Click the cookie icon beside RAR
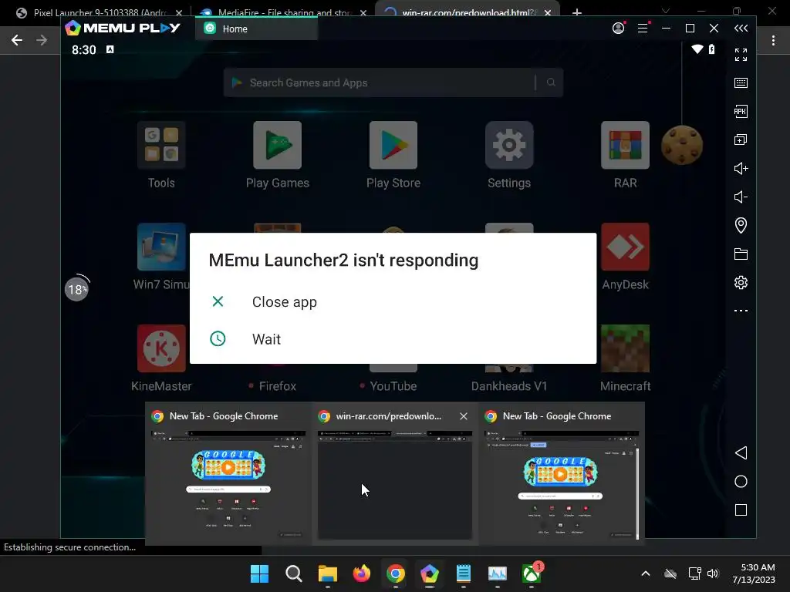The width and height of the screenshot is (790, 592). 682,145
